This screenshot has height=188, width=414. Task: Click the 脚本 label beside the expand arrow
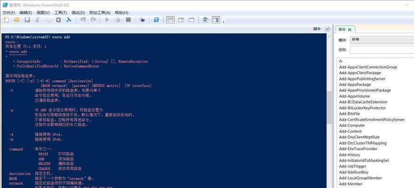click(317, 29)
